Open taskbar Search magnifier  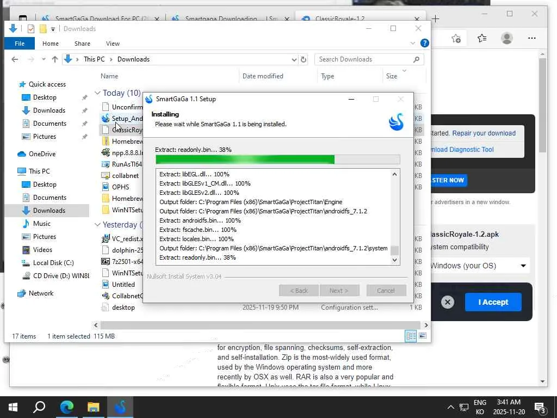coord(39,407)
